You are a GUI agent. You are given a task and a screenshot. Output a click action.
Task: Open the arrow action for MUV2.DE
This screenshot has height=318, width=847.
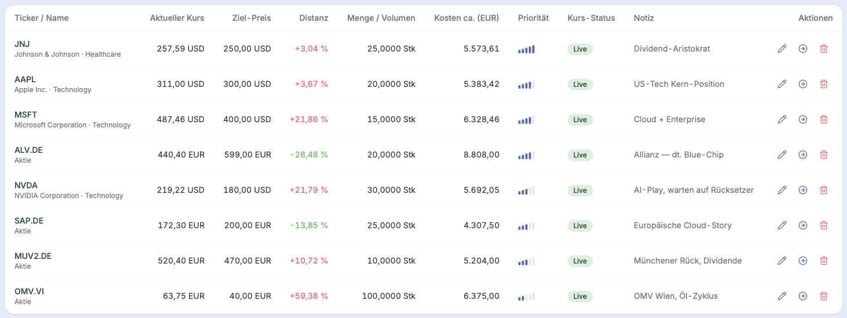(803, 261)
